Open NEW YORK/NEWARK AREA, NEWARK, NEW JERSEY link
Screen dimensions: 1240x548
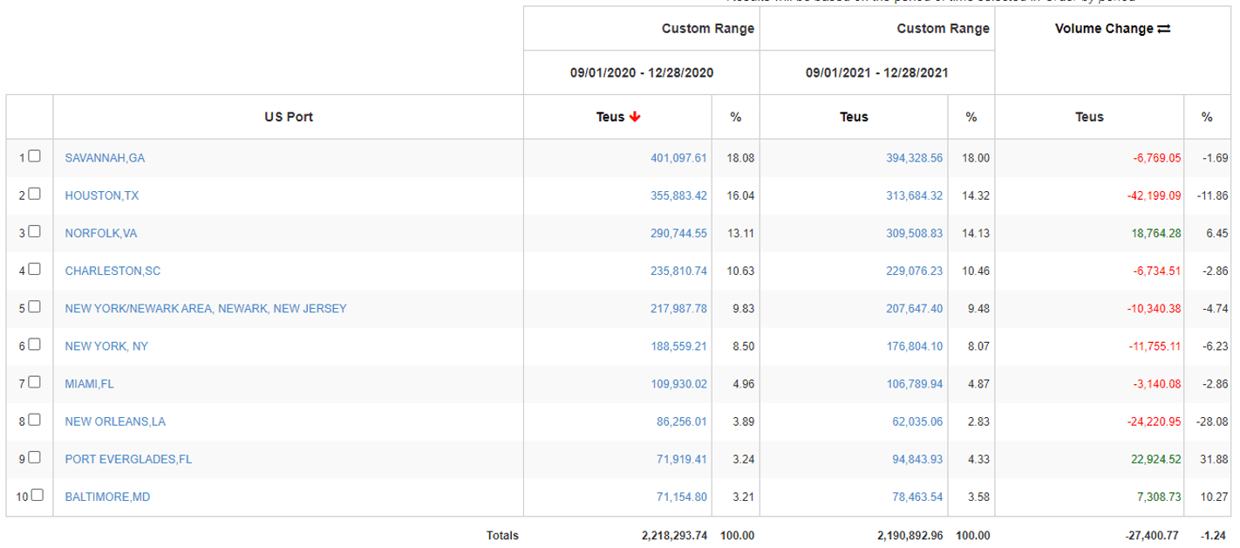(x=206, y=308)
